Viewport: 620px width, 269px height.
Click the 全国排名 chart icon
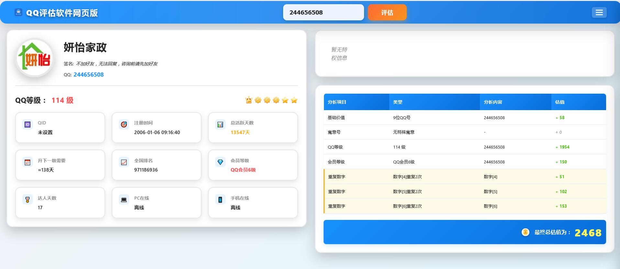tap(124, 162)
